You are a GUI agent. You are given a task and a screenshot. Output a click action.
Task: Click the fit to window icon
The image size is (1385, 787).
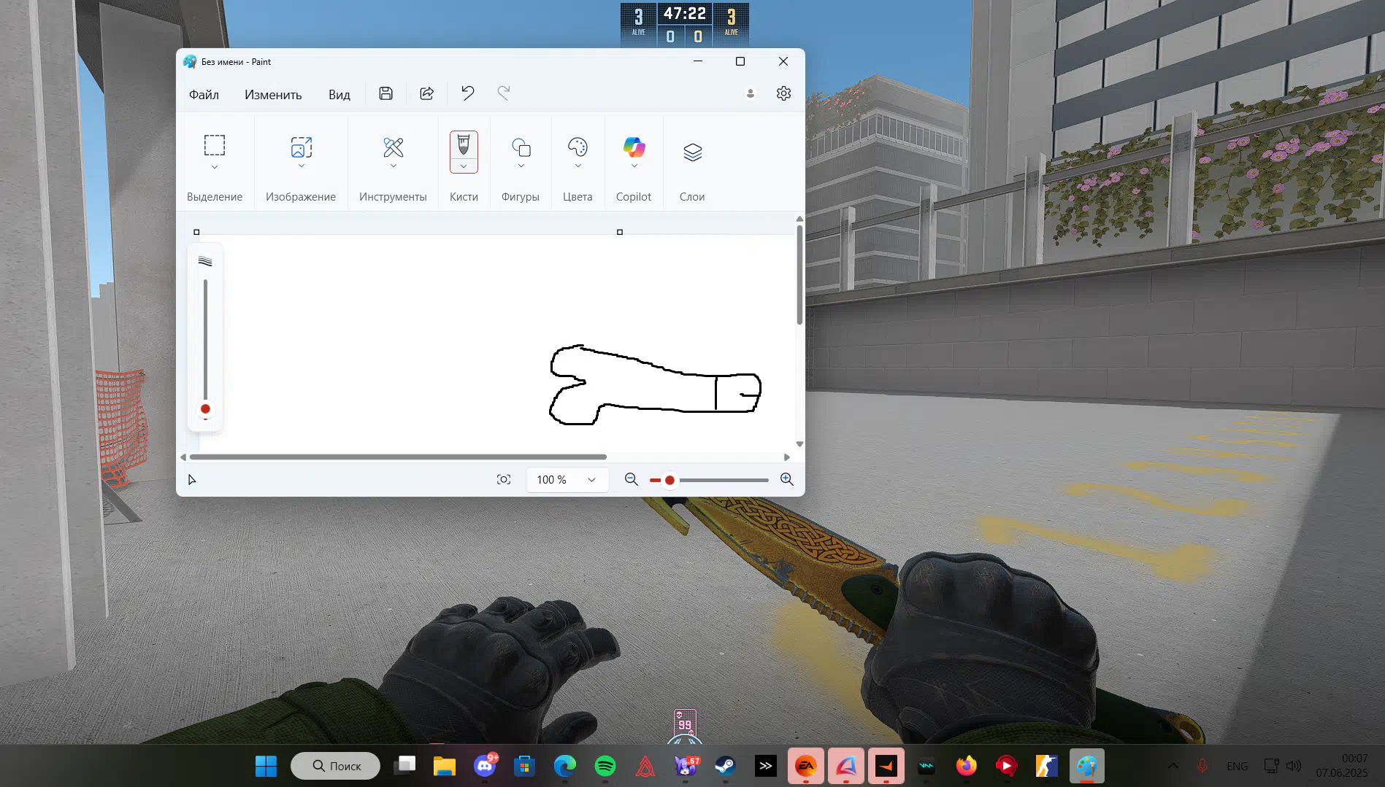504,479
